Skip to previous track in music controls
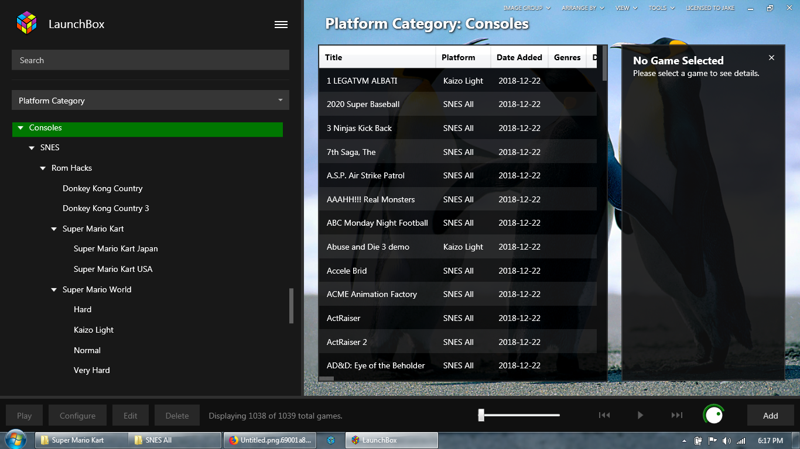This screenshot has width=800, height=449. pos(604,415)
